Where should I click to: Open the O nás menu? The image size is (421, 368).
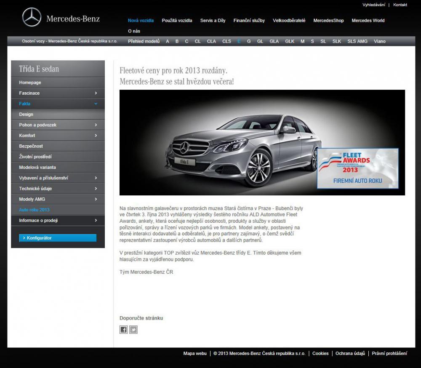click(134, 31)
